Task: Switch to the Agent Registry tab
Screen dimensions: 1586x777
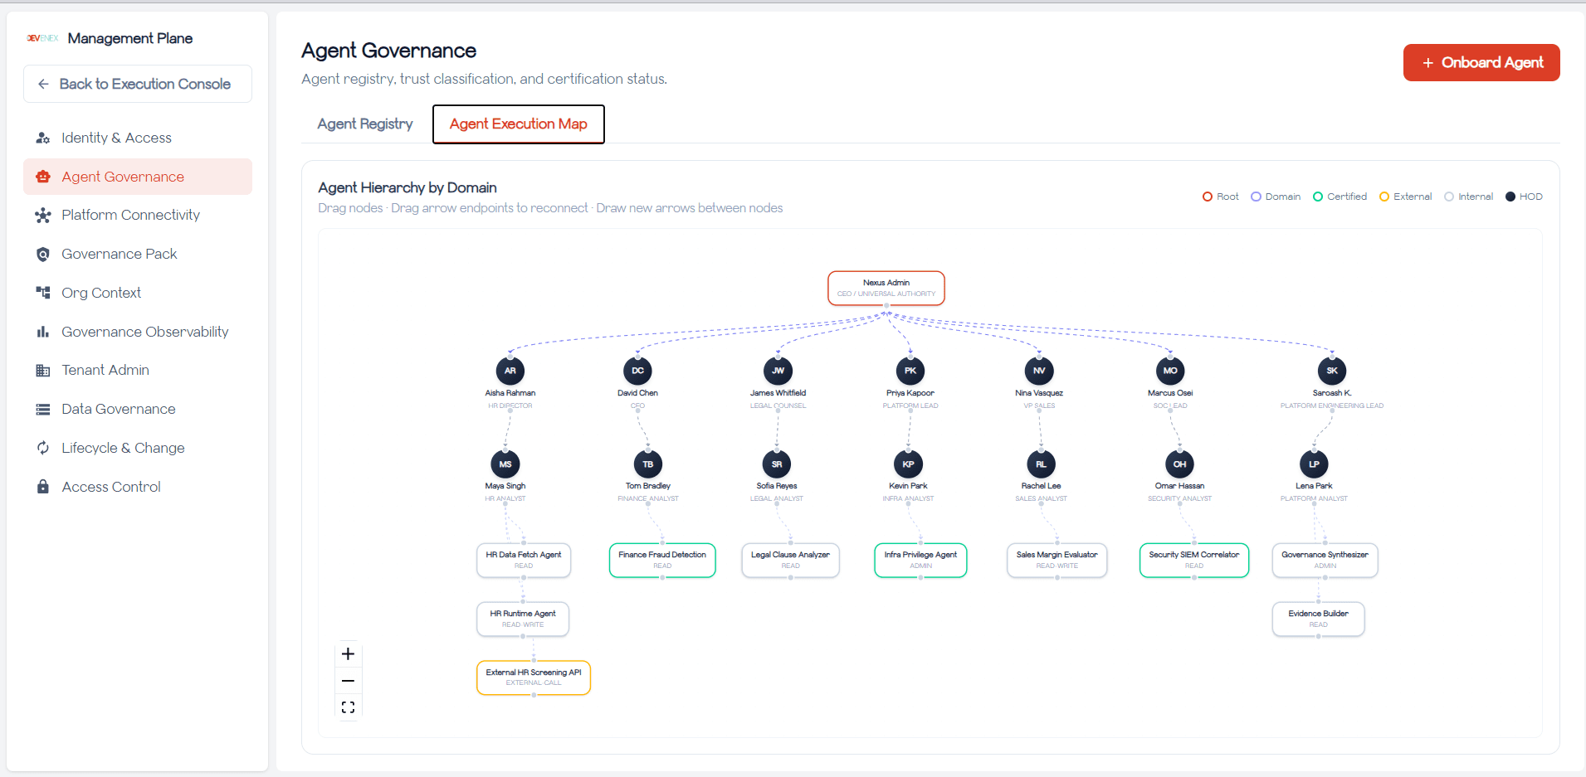Action: [x=365, y=124]
